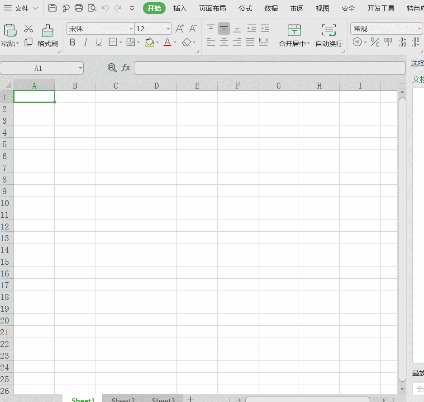This screenshot has height=402, width=424.
Task: Open Print Preview icon
Action: 92,8
